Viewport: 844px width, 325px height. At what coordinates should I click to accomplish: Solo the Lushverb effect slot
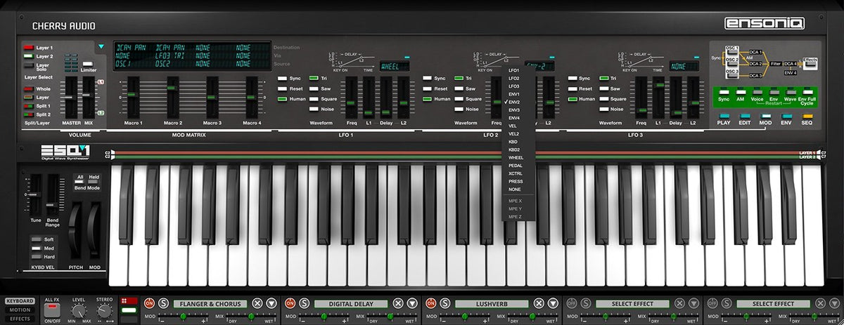point(445,303)
